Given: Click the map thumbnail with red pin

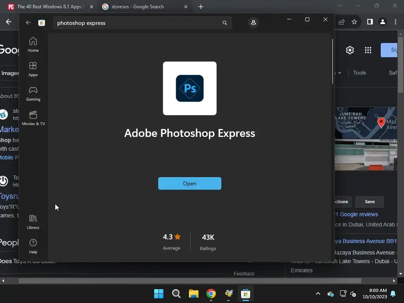Looking at the screenshot, I should pyautogui.click(x=366, y=123).
